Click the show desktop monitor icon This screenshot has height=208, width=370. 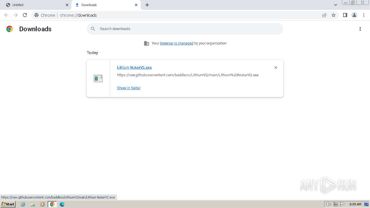(367, 204)
